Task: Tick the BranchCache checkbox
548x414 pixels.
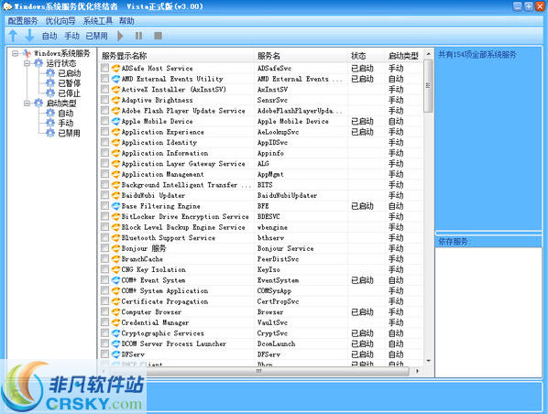Action: (x=104, y=258)
